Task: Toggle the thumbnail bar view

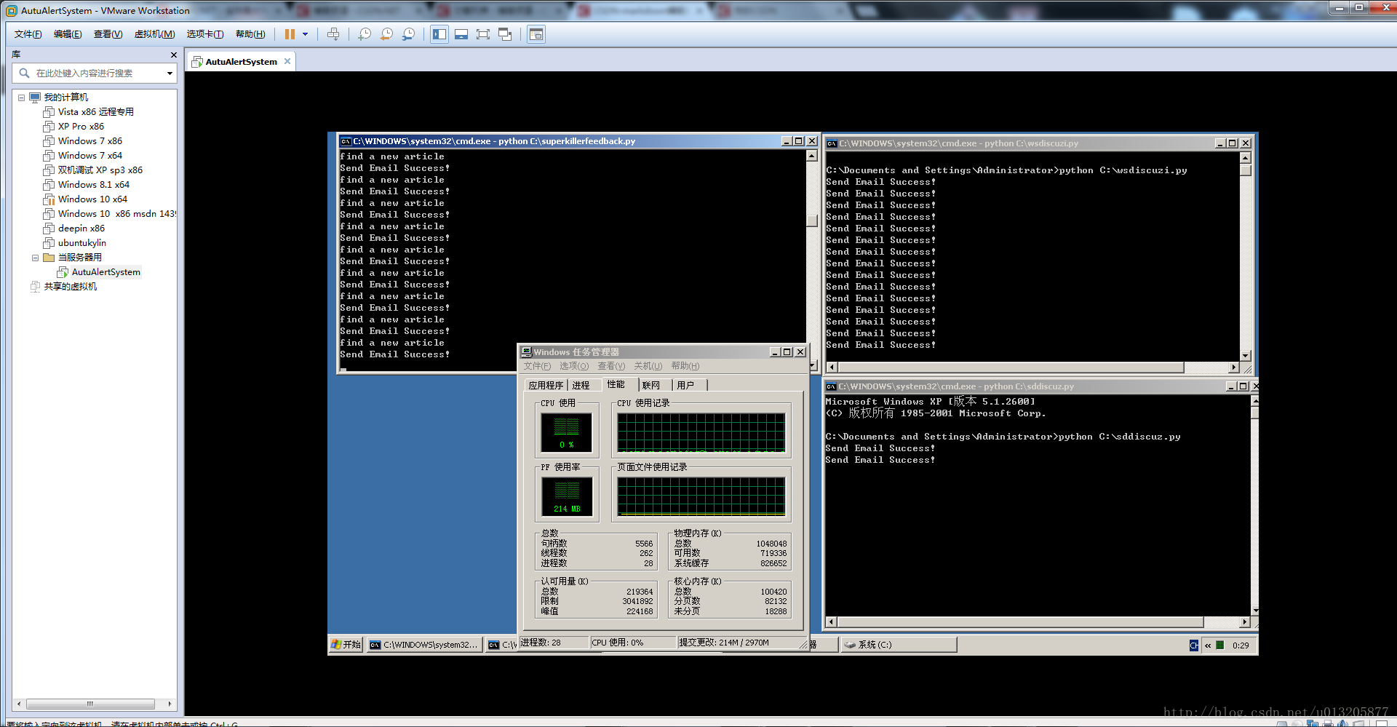Action: point(461,34)
